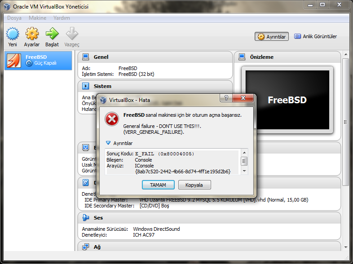Click the 'Güç Kapalı' power state icon
The height and width of the screenshot is (264, 353).
click(x=29, y=63)
